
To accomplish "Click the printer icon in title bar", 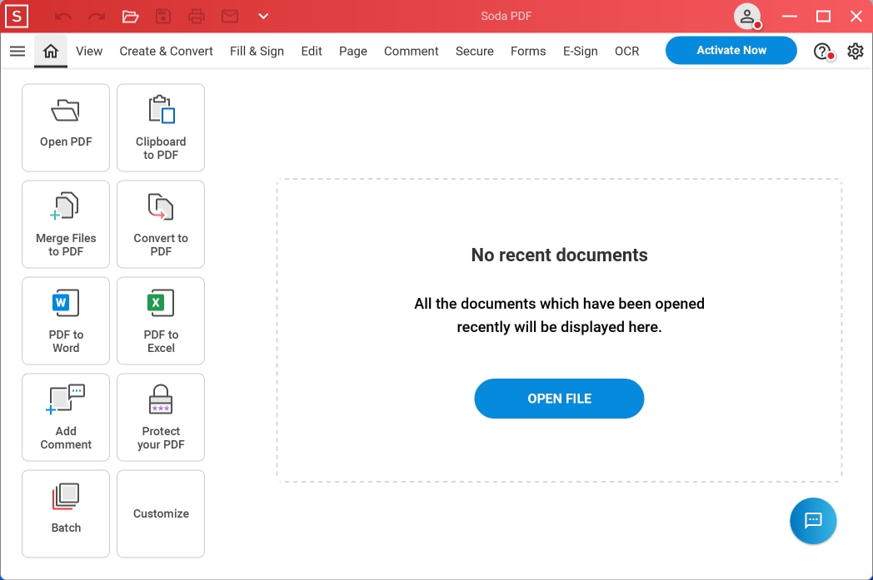I will click(x=196, y=16).
